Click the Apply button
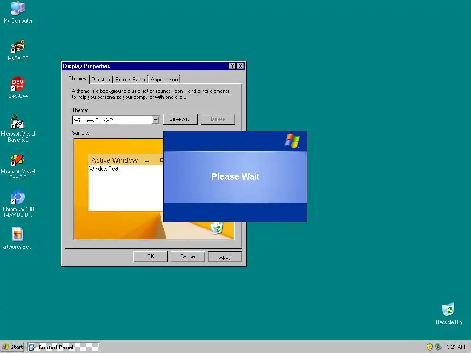 pos(225,256)
